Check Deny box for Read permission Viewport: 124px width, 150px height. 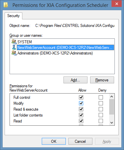pos(101,121)
